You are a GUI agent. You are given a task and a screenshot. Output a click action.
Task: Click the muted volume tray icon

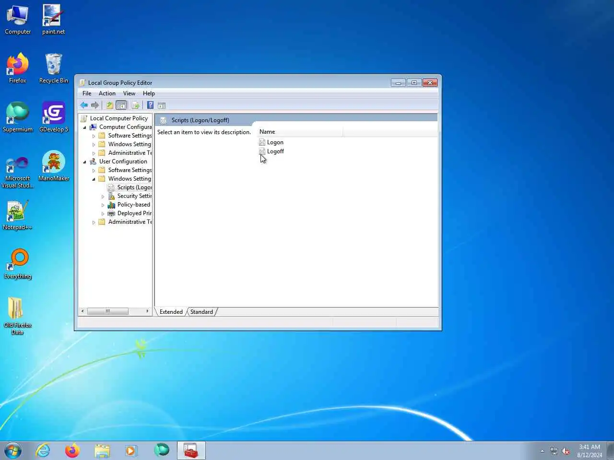pyautogui.click(x=566, y=451)
